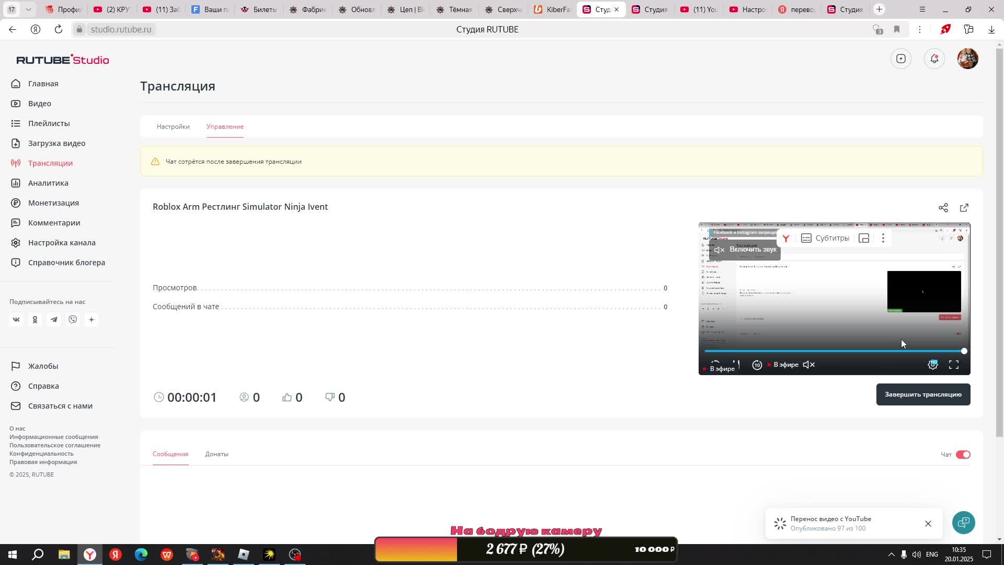
Task: Show hidden system tray icons
Action: [891, 555]
